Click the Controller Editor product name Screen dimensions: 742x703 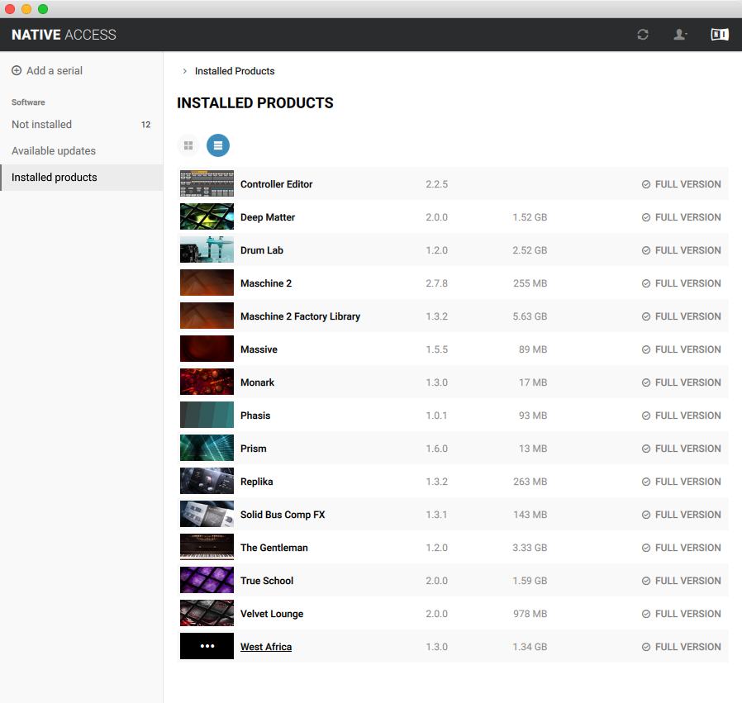pos(276,184)
